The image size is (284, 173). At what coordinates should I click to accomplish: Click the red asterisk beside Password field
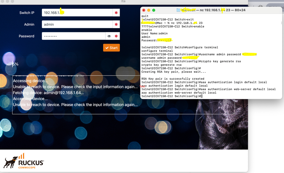click(116, 36)
